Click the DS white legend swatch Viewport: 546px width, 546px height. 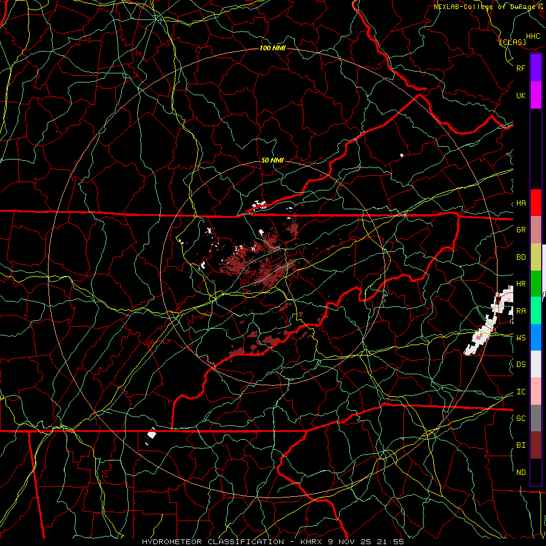(x=536, y=364)
